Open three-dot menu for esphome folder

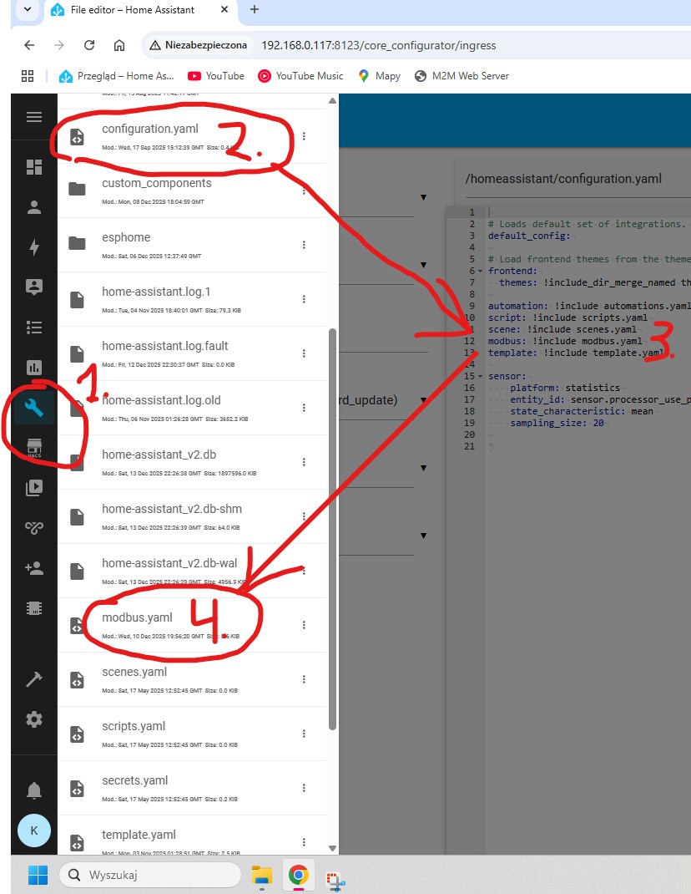coord(305,244)
